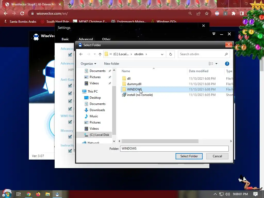This screenshot has width=264, height=198.
Task: Expand chevron after otvdm in path
Action: pyautogui.click(x=146, y=54)
